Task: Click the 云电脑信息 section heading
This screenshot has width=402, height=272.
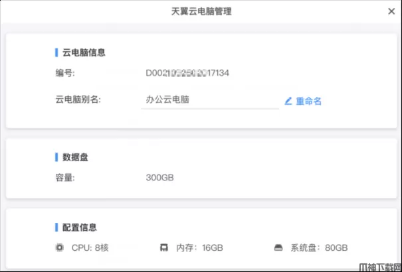Action: pos(84,52)
